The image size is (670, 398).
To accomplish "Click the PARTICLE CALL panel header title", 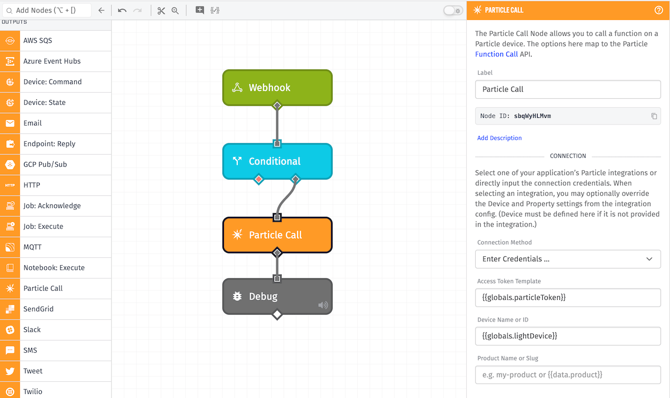I will click(x=504, y=10).
